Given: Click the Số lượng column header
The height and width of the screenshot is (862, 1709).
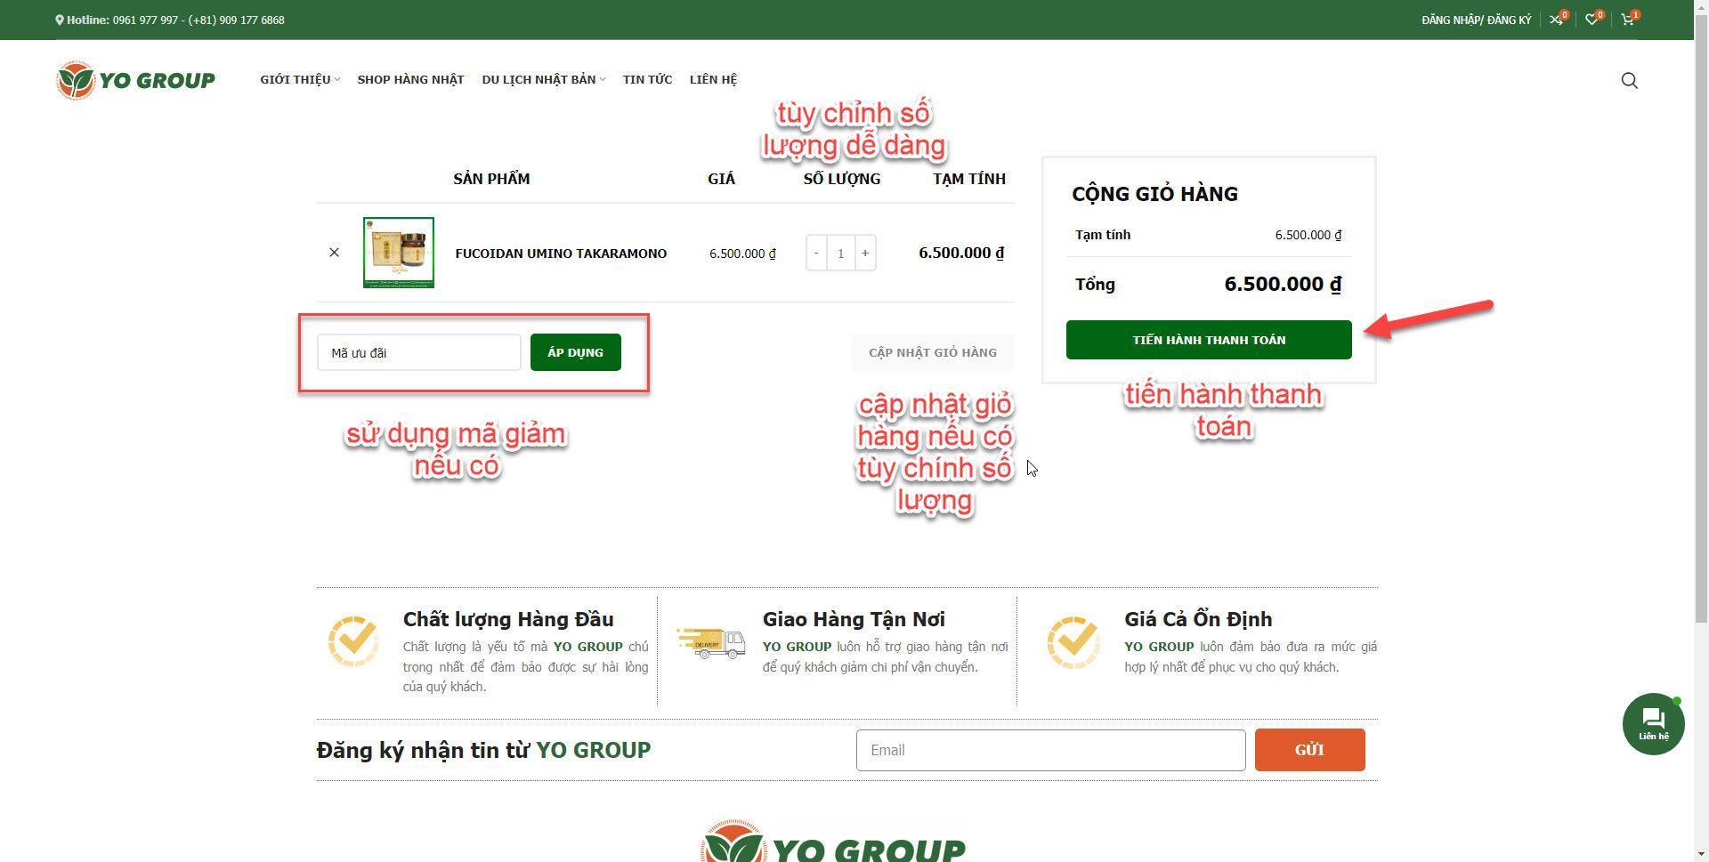Looking at the screenshot, I should (841, 179).
